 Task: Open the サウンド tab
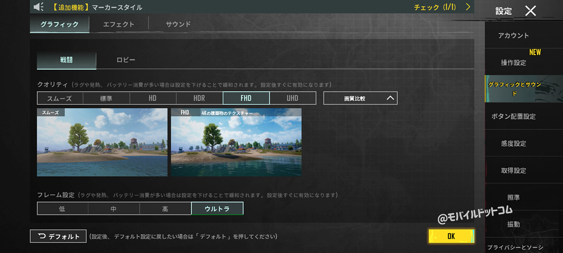(178, 24)
